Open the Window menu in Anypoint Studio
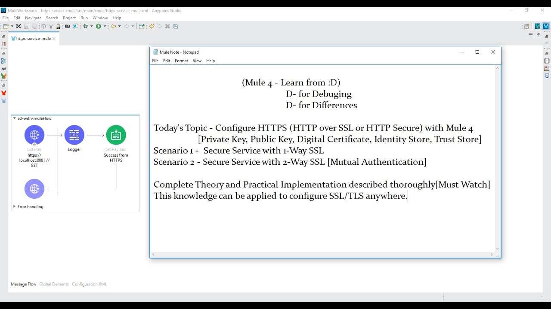 100,18
